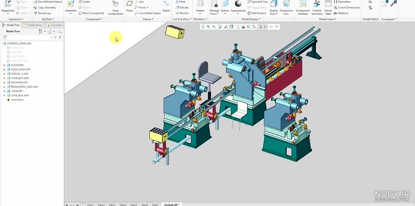Toggle spin center display in graphics toolbar
Image resolution: width=415 pixels, height=206 pixels.
(266, 26)
